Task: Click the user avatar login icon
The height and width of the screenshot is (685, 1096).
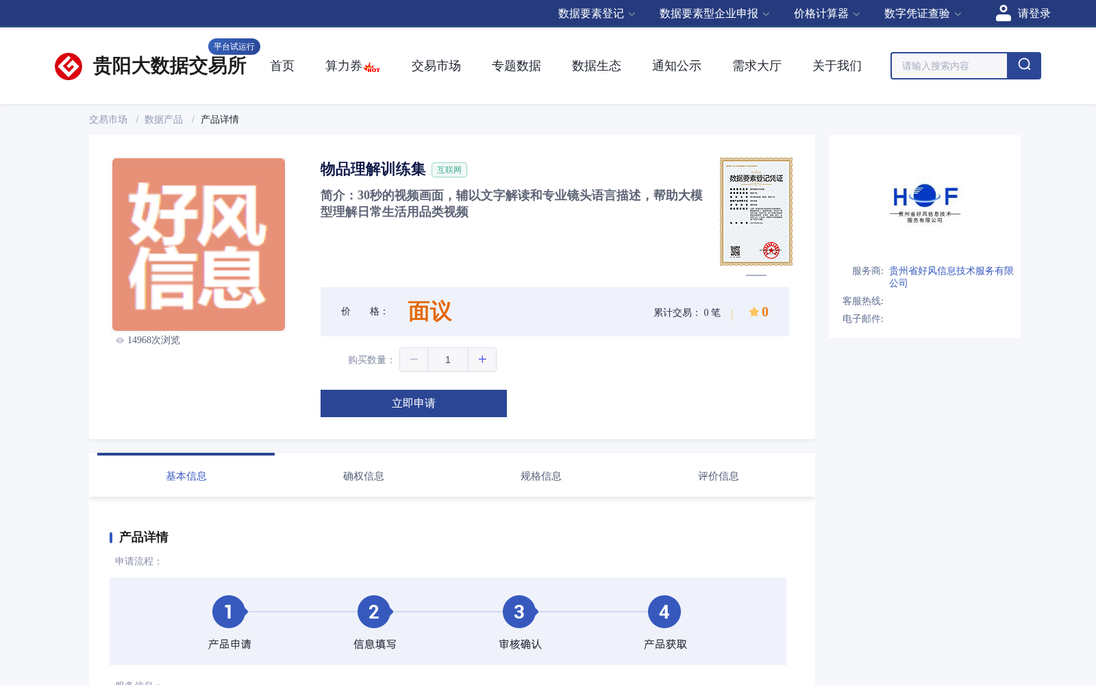Action: (1003, 13)
